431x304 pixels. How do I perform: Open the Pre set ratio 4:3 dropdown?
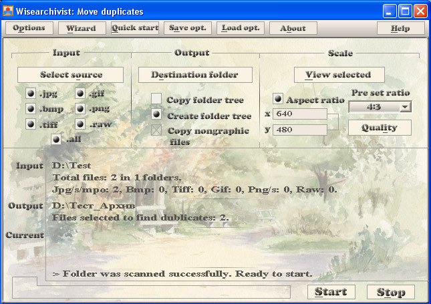click(380, 107)
